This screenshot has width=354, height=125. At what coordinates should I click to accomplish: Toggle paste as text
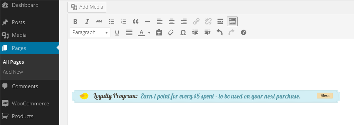point(159,33)
